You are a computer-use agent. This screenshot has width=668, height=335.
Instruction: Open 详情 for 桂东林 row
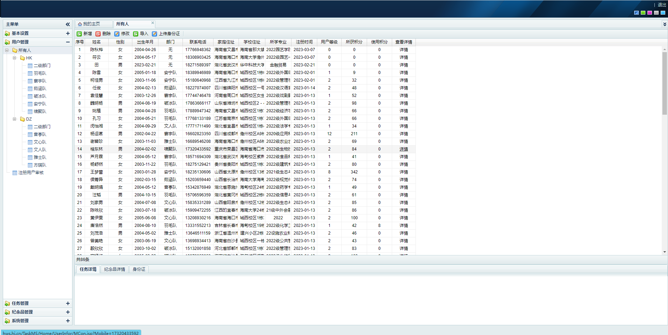404,149
